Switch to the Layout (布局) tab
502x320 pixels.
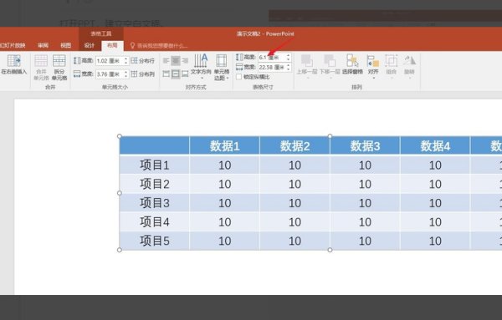[x=112, y=45]
